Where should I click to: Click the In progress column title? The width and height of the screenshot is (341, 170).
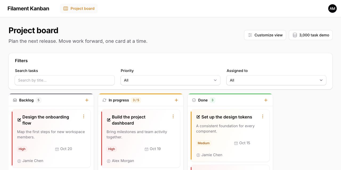119,100
